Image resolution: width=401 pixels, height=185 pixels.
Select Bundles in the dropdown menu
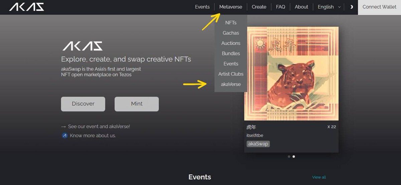point(231,54)
